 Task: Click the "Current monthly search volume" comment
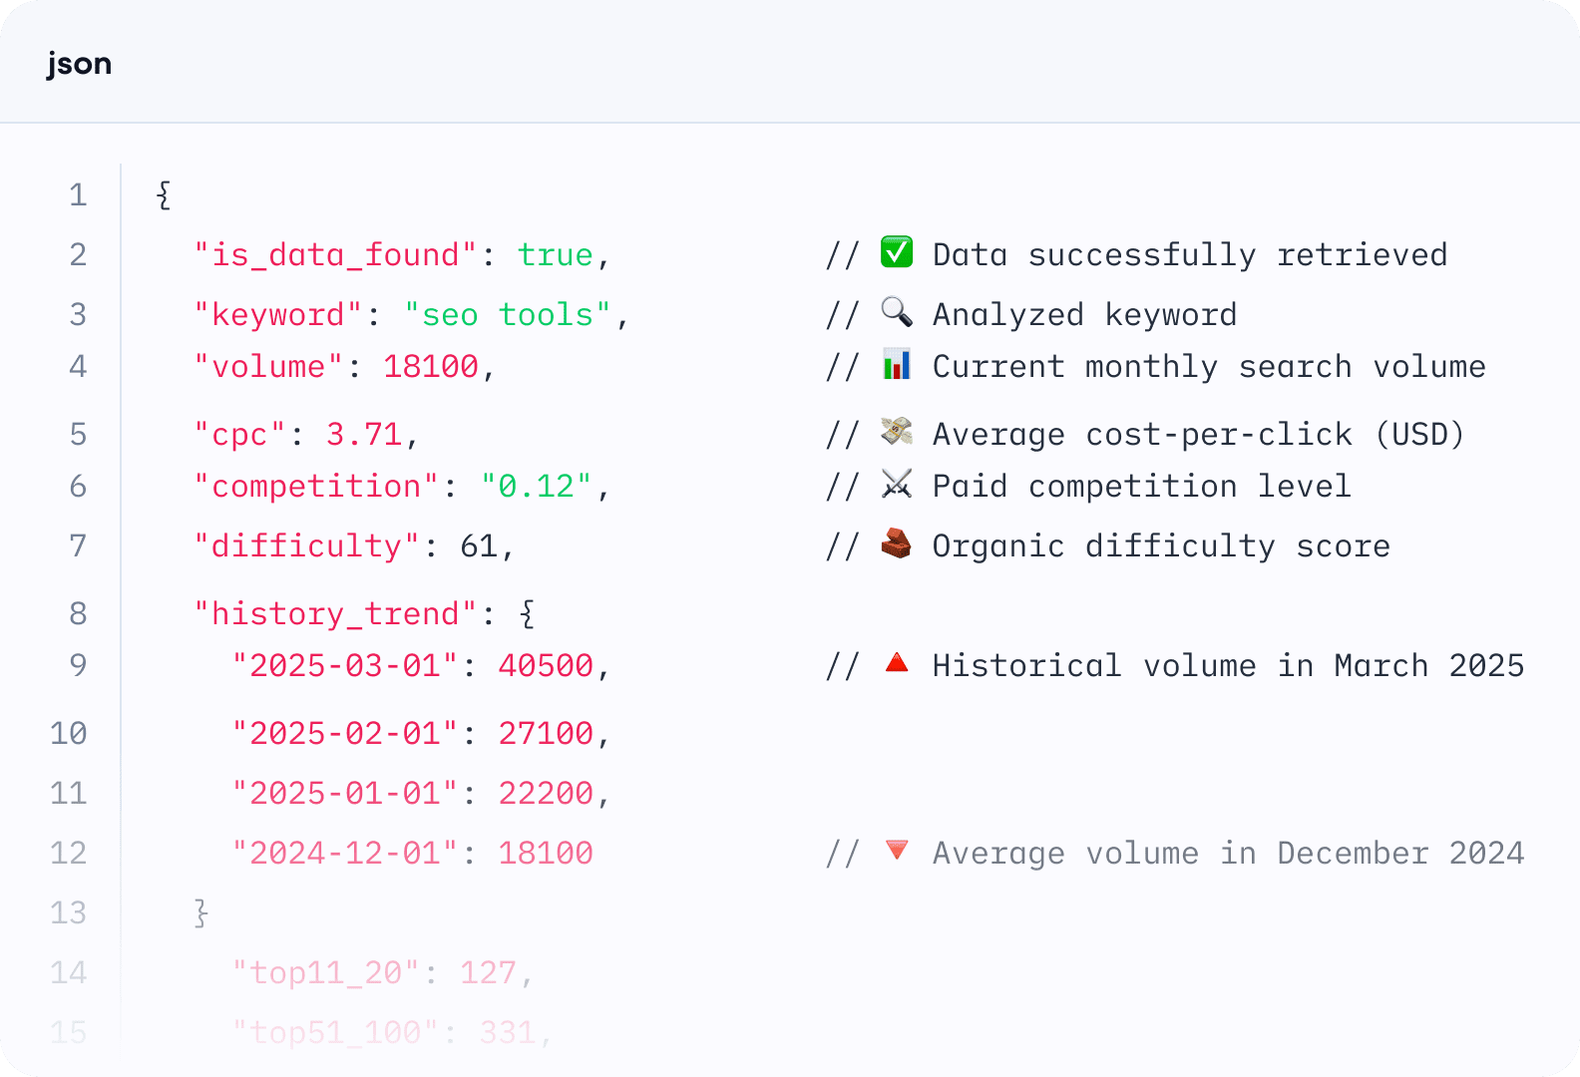1209,367
